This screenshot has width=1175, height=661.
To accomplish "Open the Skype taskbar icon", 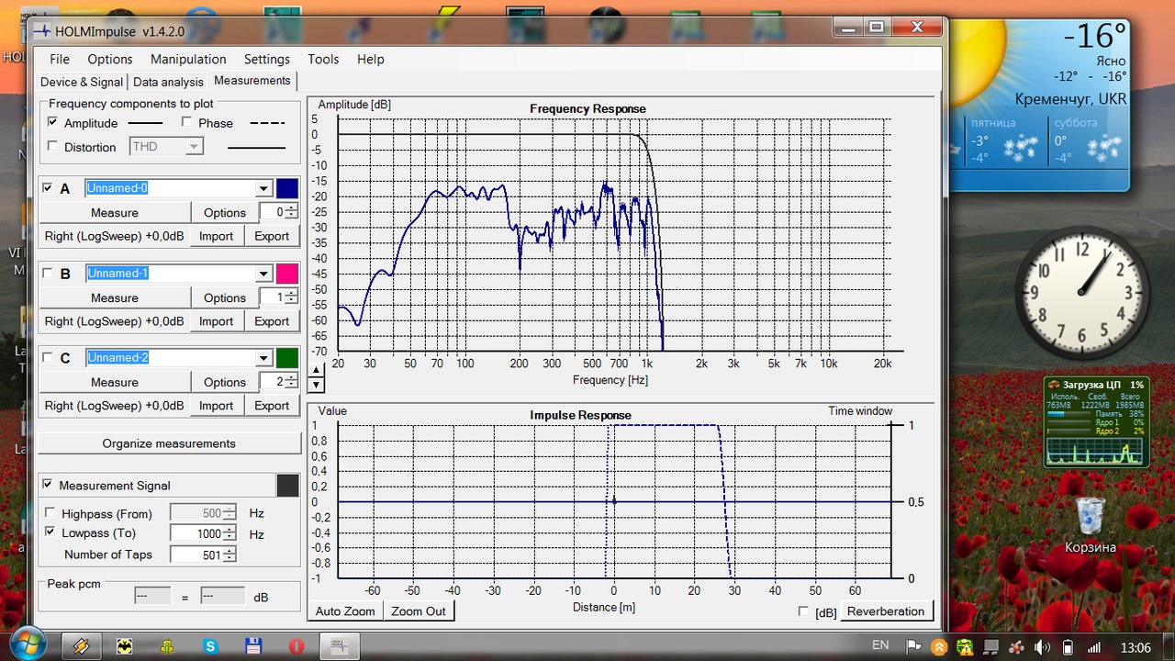I will (210, 646).
